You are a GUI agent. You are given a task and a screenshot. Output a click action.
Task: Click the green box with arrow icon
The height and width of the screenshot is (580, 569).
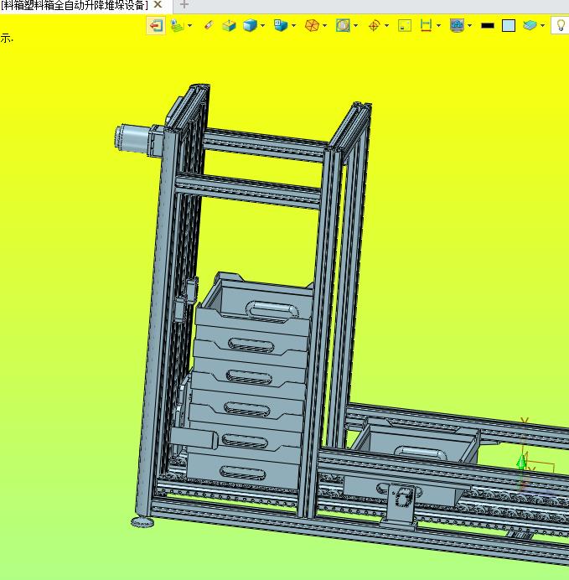point(229,25)
